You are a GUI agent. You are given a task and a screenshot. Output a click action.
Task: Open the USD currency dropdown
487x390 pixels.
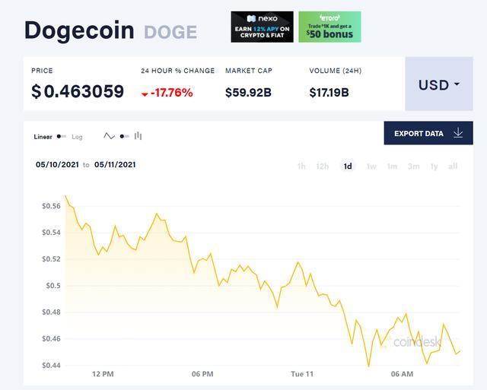pos(438,84)
